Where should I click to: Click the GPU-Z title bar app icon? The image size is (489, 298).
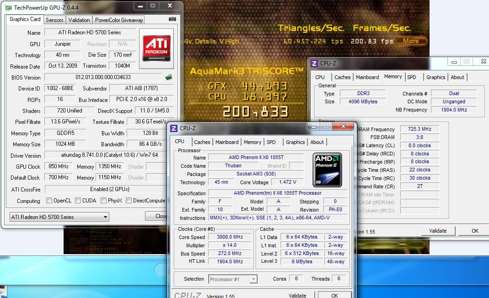tap(8, 7)
